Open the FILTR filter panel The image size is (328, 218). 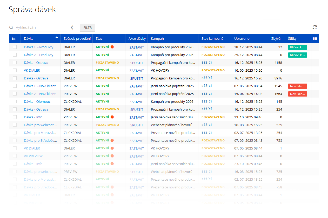[x=87, y=28]
